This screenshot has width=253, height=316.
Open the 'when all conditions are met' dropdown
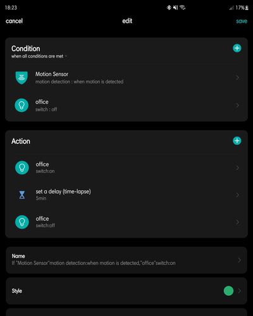[x=39, y=56]
